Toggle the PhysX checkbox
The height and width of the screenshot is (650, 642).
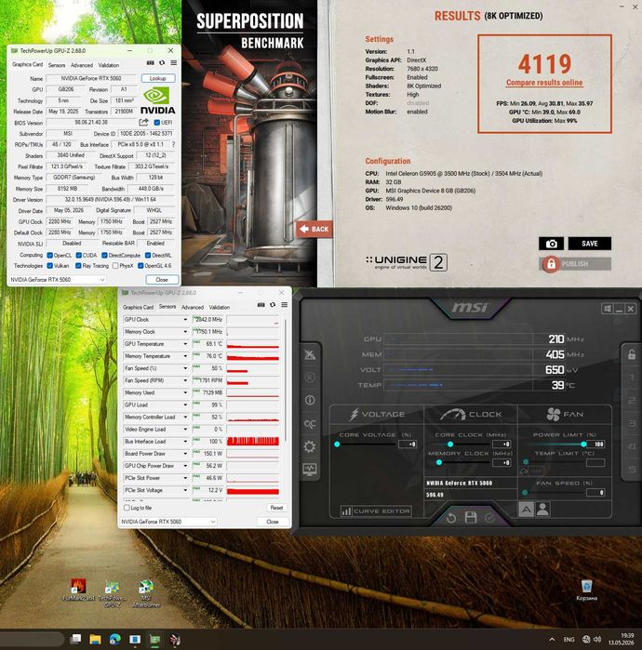(x=115, y=266)
